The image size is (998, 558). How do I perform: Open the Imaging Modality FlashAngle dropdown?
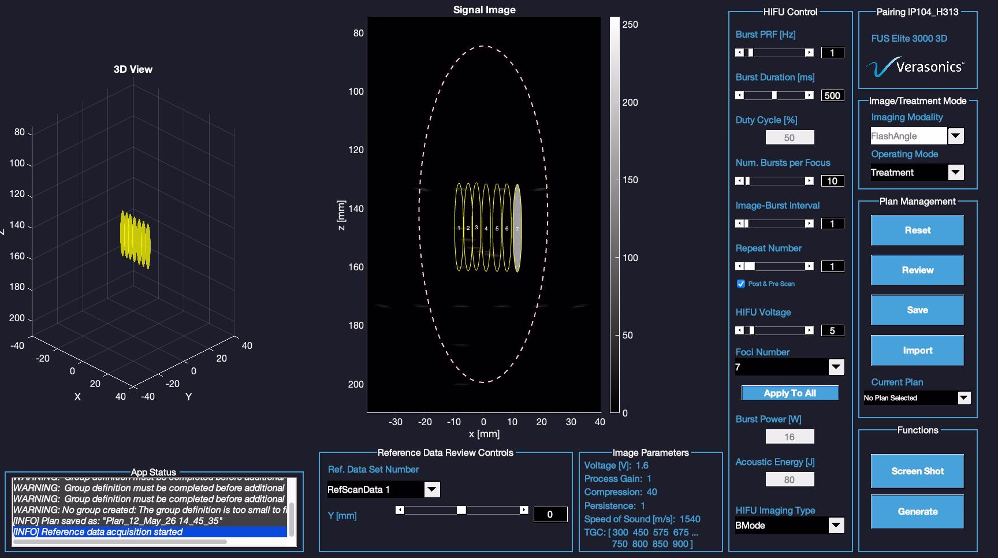pyautogui.click(x=956, y=136)
